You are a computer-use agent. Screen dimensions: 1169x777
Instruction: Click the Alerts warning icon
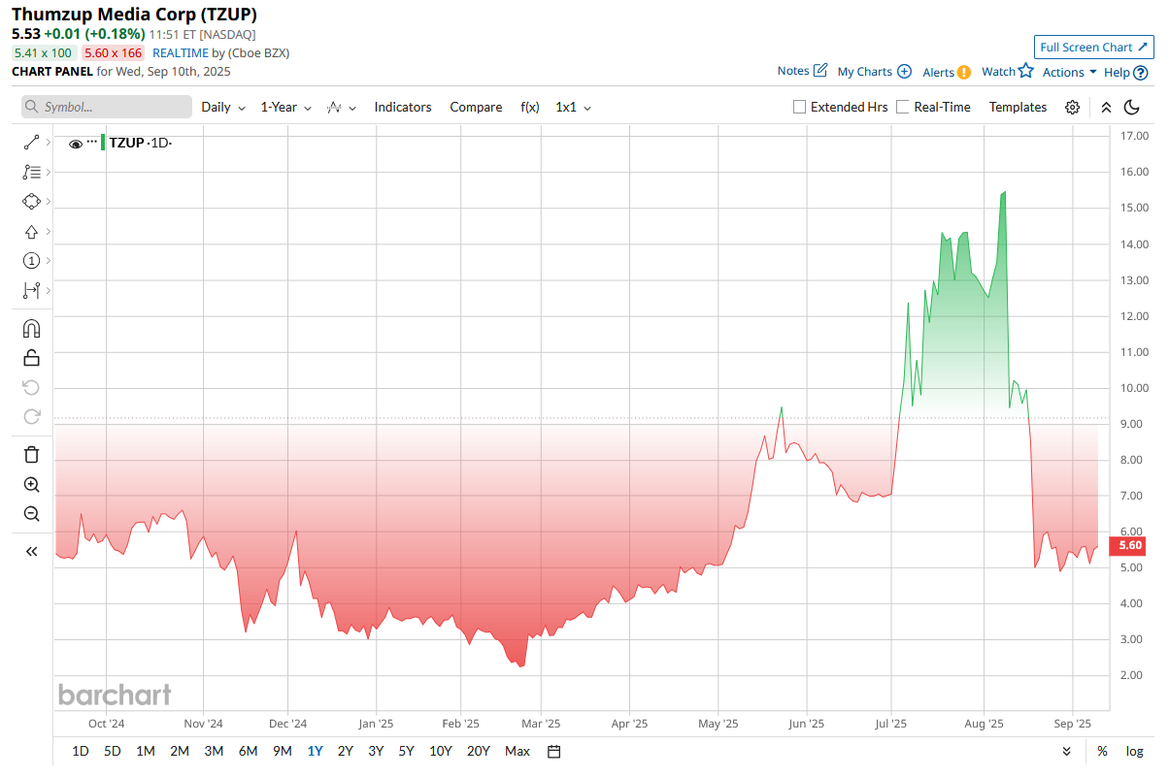[x=964, y=72]
